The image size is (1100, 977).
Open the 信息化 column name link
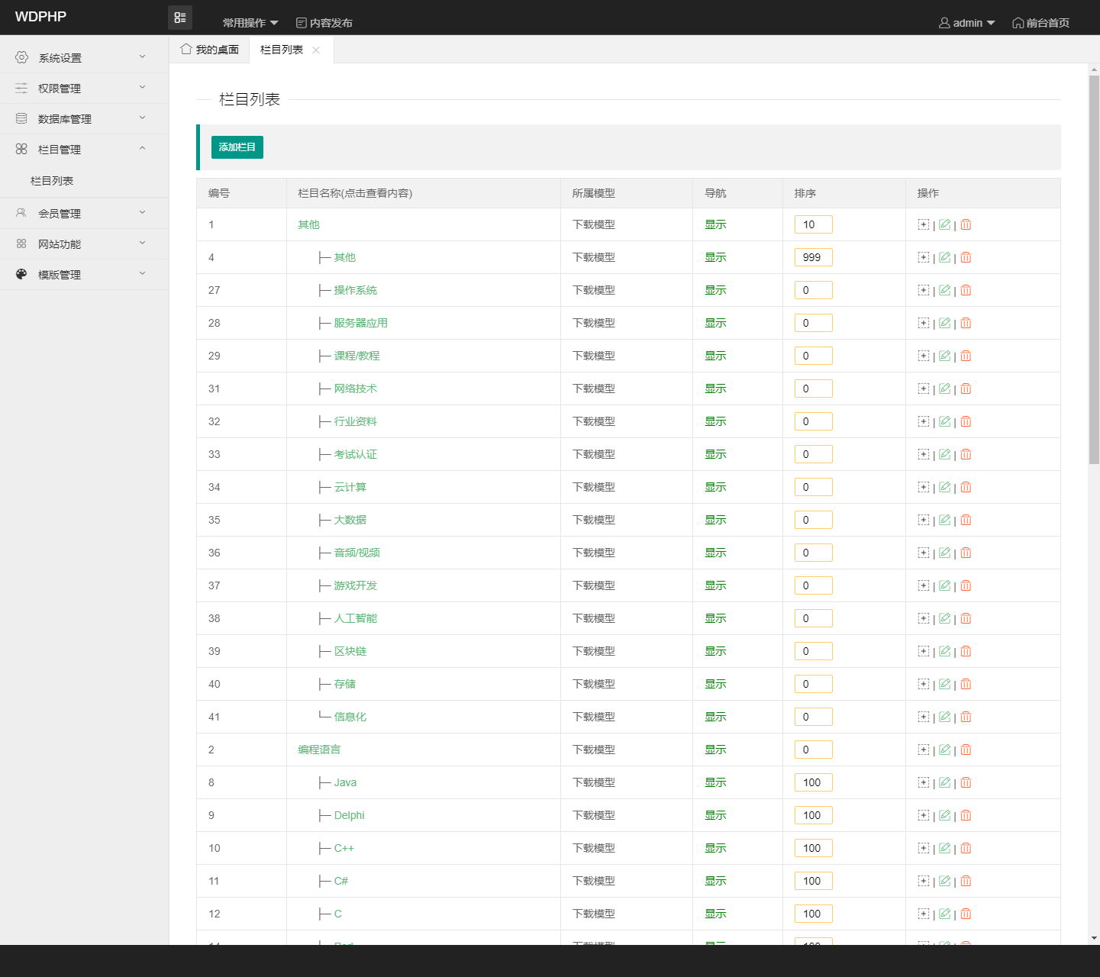point(350,717)
